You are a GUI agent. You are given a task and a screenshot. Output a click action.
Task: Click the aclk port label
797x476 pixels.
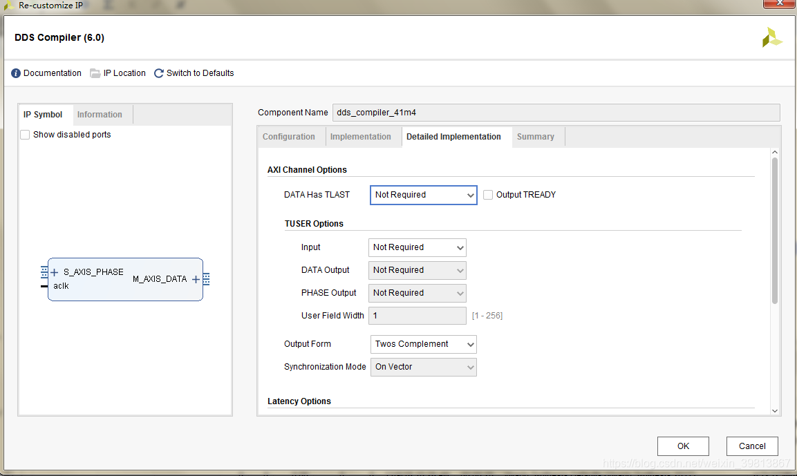pyautogui.click(x=61, y=286)
